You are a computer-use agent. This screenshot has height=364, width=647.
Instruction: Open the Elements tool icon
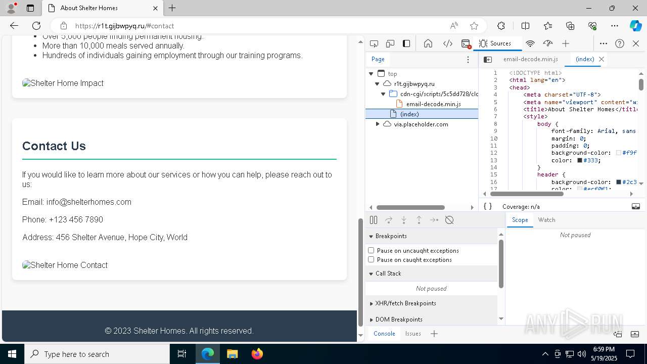pyautogui.click(x=448, y=43)
